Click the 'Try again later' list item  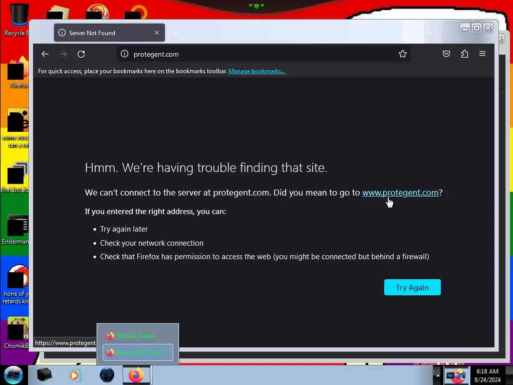(x=124, y=229)
